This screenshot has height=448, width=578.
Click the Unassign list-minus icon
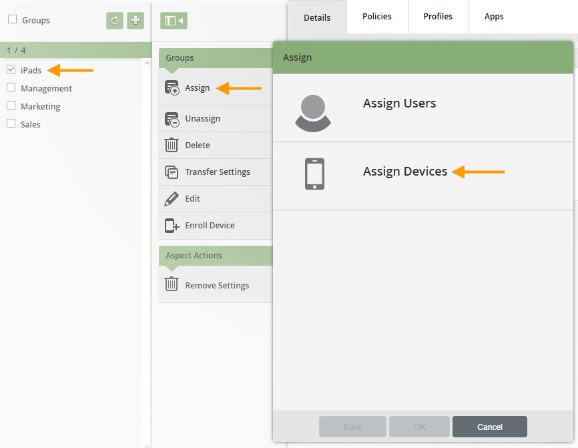coord(172,119)
